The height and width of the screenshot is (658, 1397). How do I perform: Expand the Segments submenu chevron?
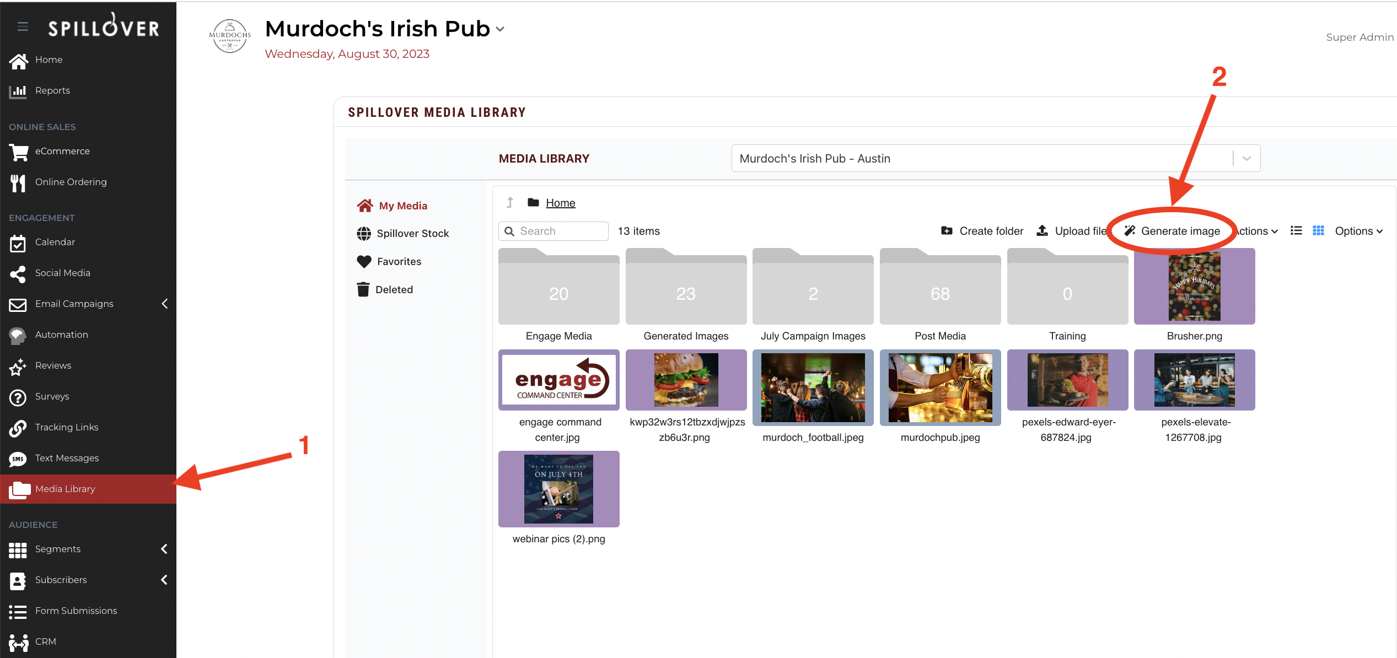coord(164,549)
